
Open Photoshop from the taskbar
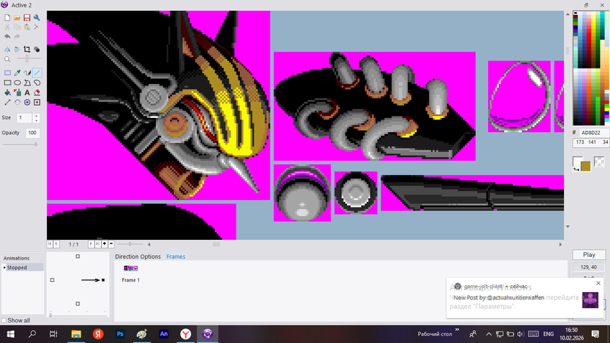click(120, 334)
